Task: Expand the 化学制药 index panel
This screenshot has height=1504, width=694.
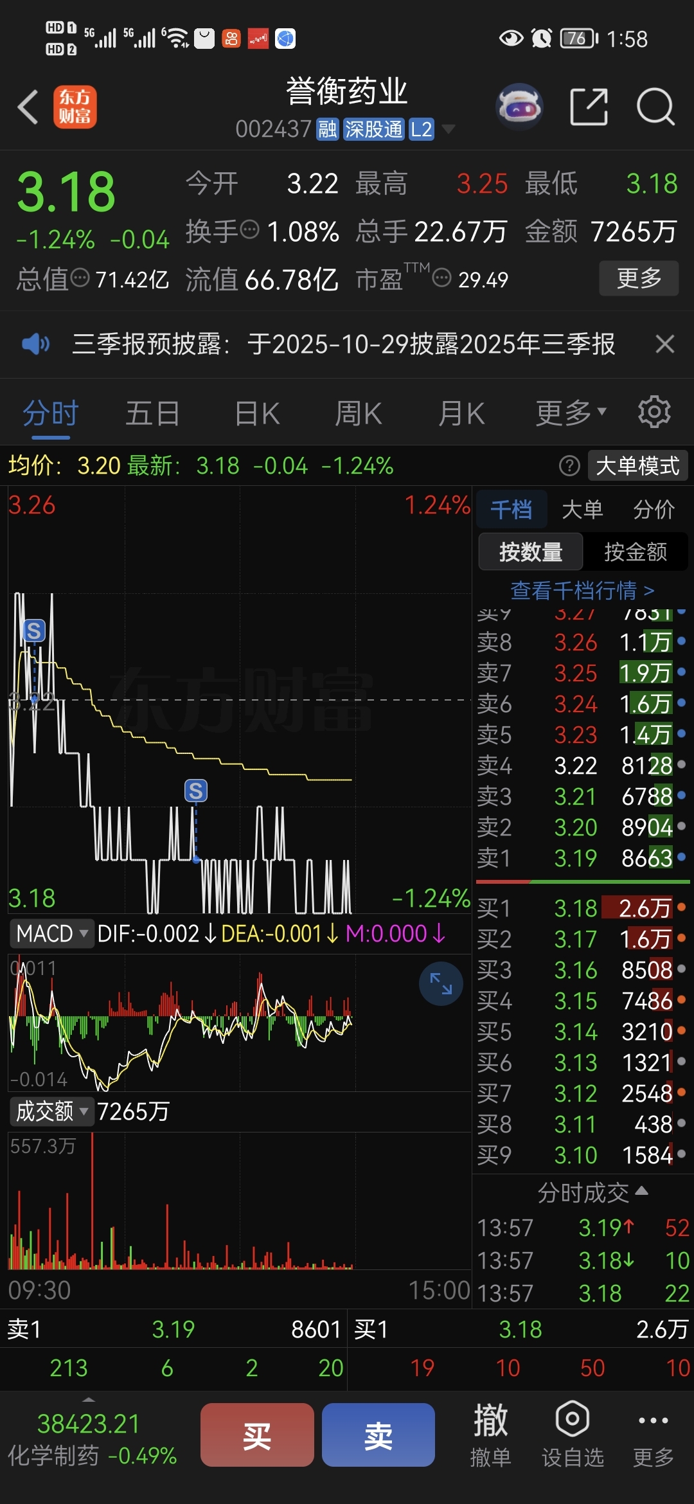Action: pyautogui.click(x=92, y=1438)
